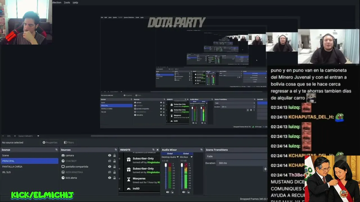360x202 pixels.
Task: Click the pantalla compartida display icon
Action: point(63,167)
